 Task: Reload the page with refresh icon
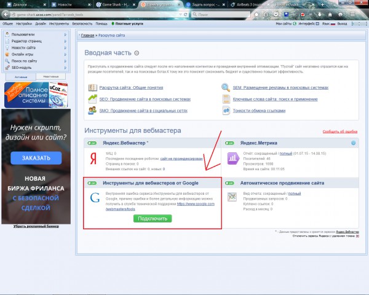pos(186,15)
